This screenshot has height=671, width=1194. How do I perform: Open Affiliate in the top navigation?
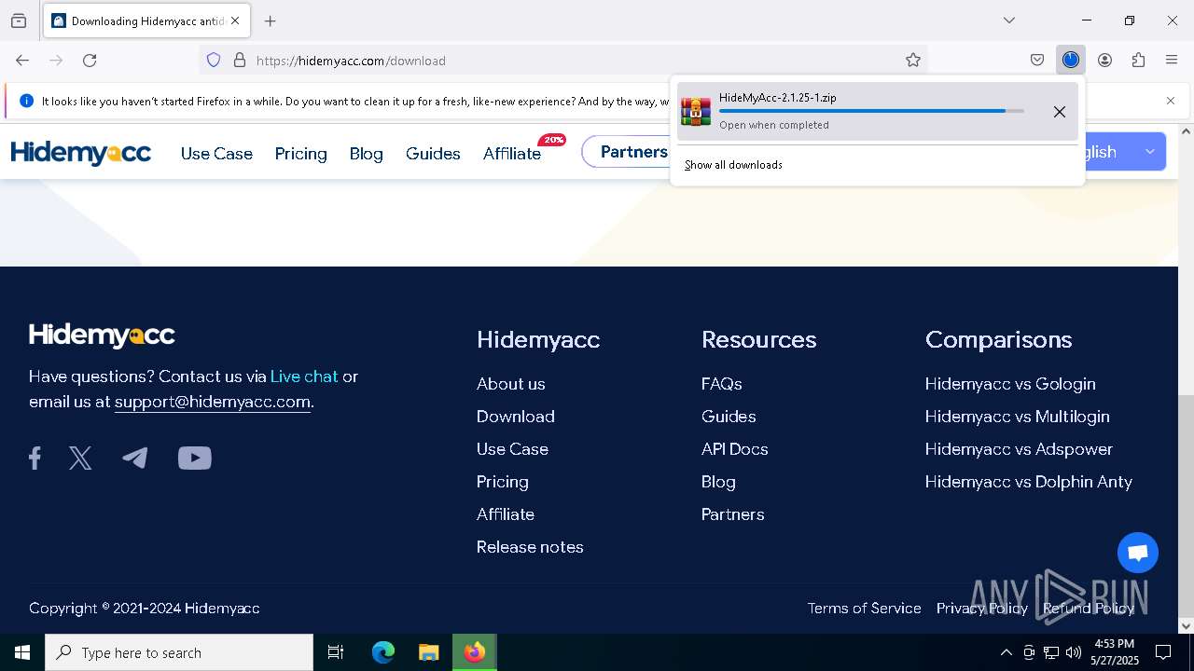click(512, 154)
